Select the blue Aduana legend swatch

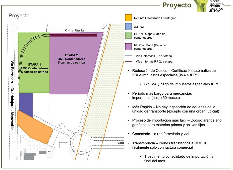[x=128, y=27]
